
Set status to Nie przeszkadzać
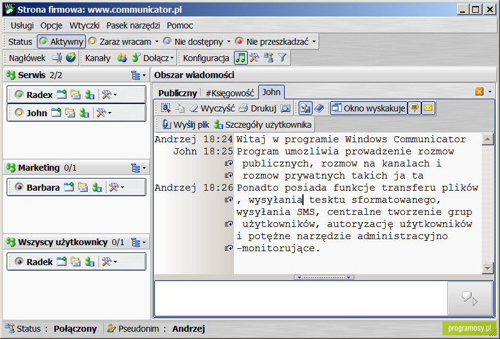(272, 42)
